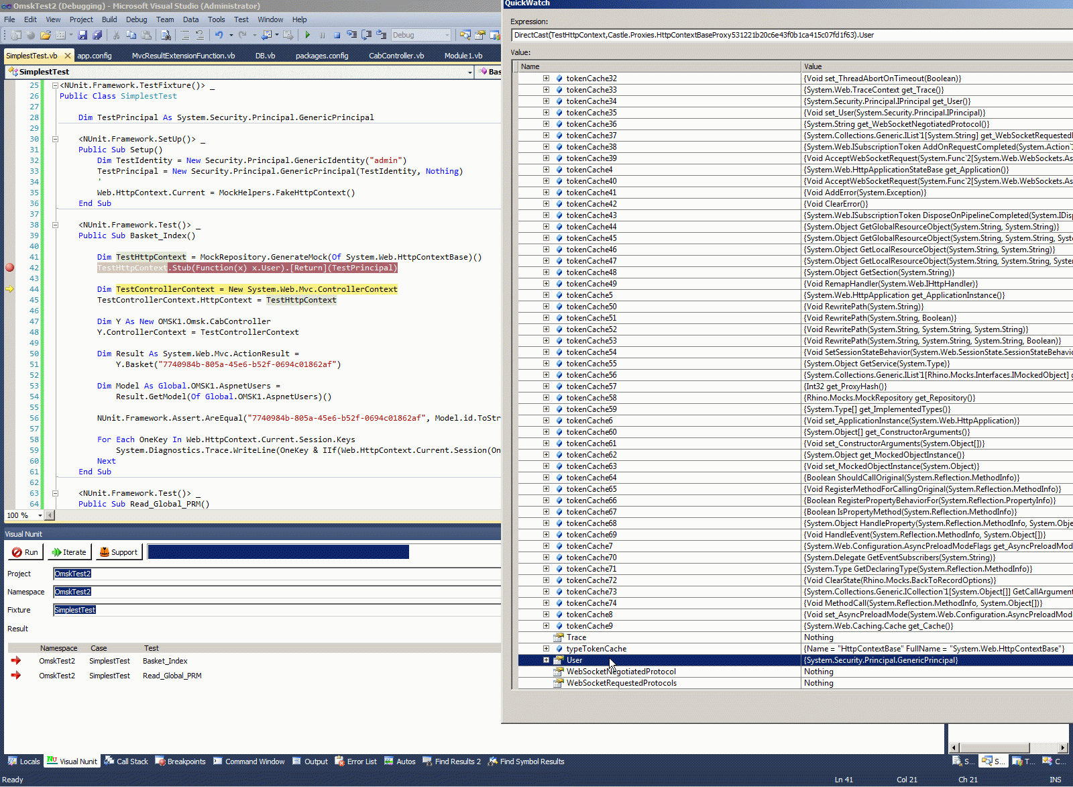Open the Breakpoints tool window tab
The image size is (1073, 787).
[x=180, y=762]
